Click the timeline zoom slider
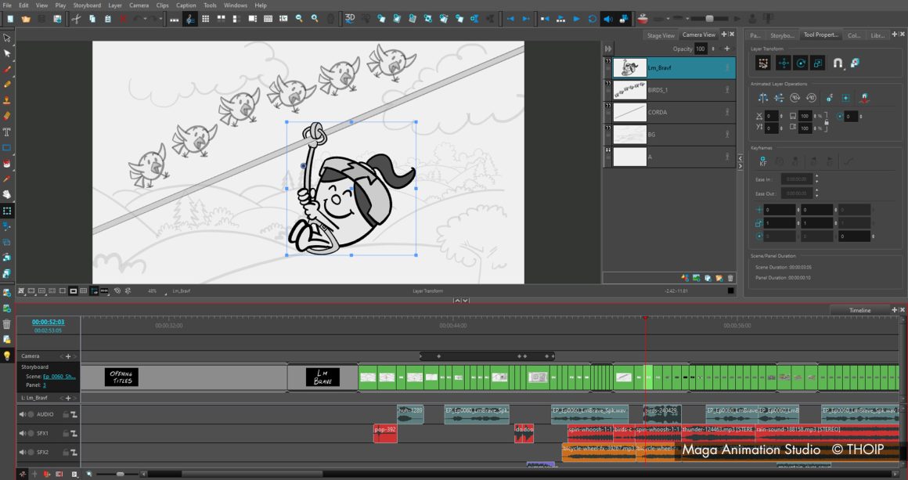This screenshot has width=908, height=480. 120,474
